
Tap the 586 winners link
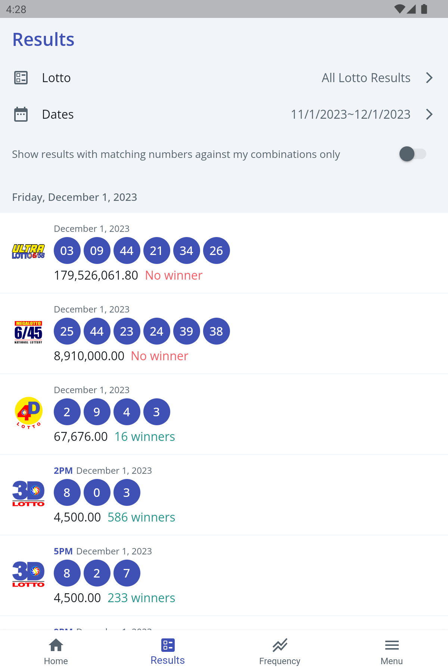(x=141, y=517)
